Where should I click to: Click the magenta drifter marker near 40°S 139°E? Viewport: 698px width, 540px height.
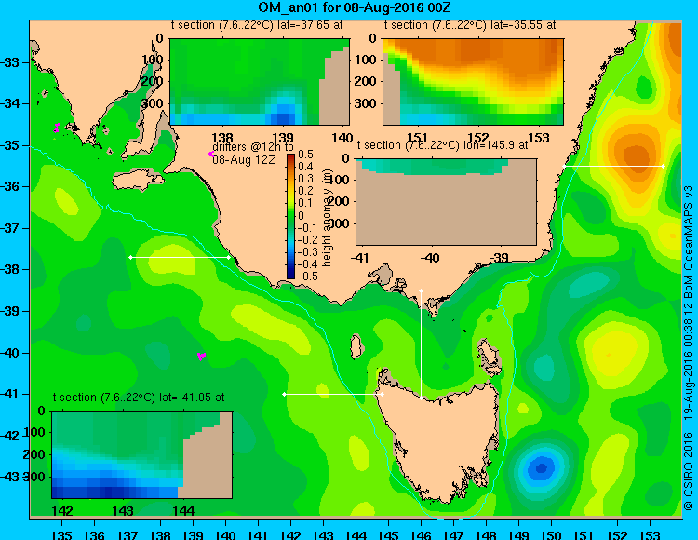(x=201, y=357)
